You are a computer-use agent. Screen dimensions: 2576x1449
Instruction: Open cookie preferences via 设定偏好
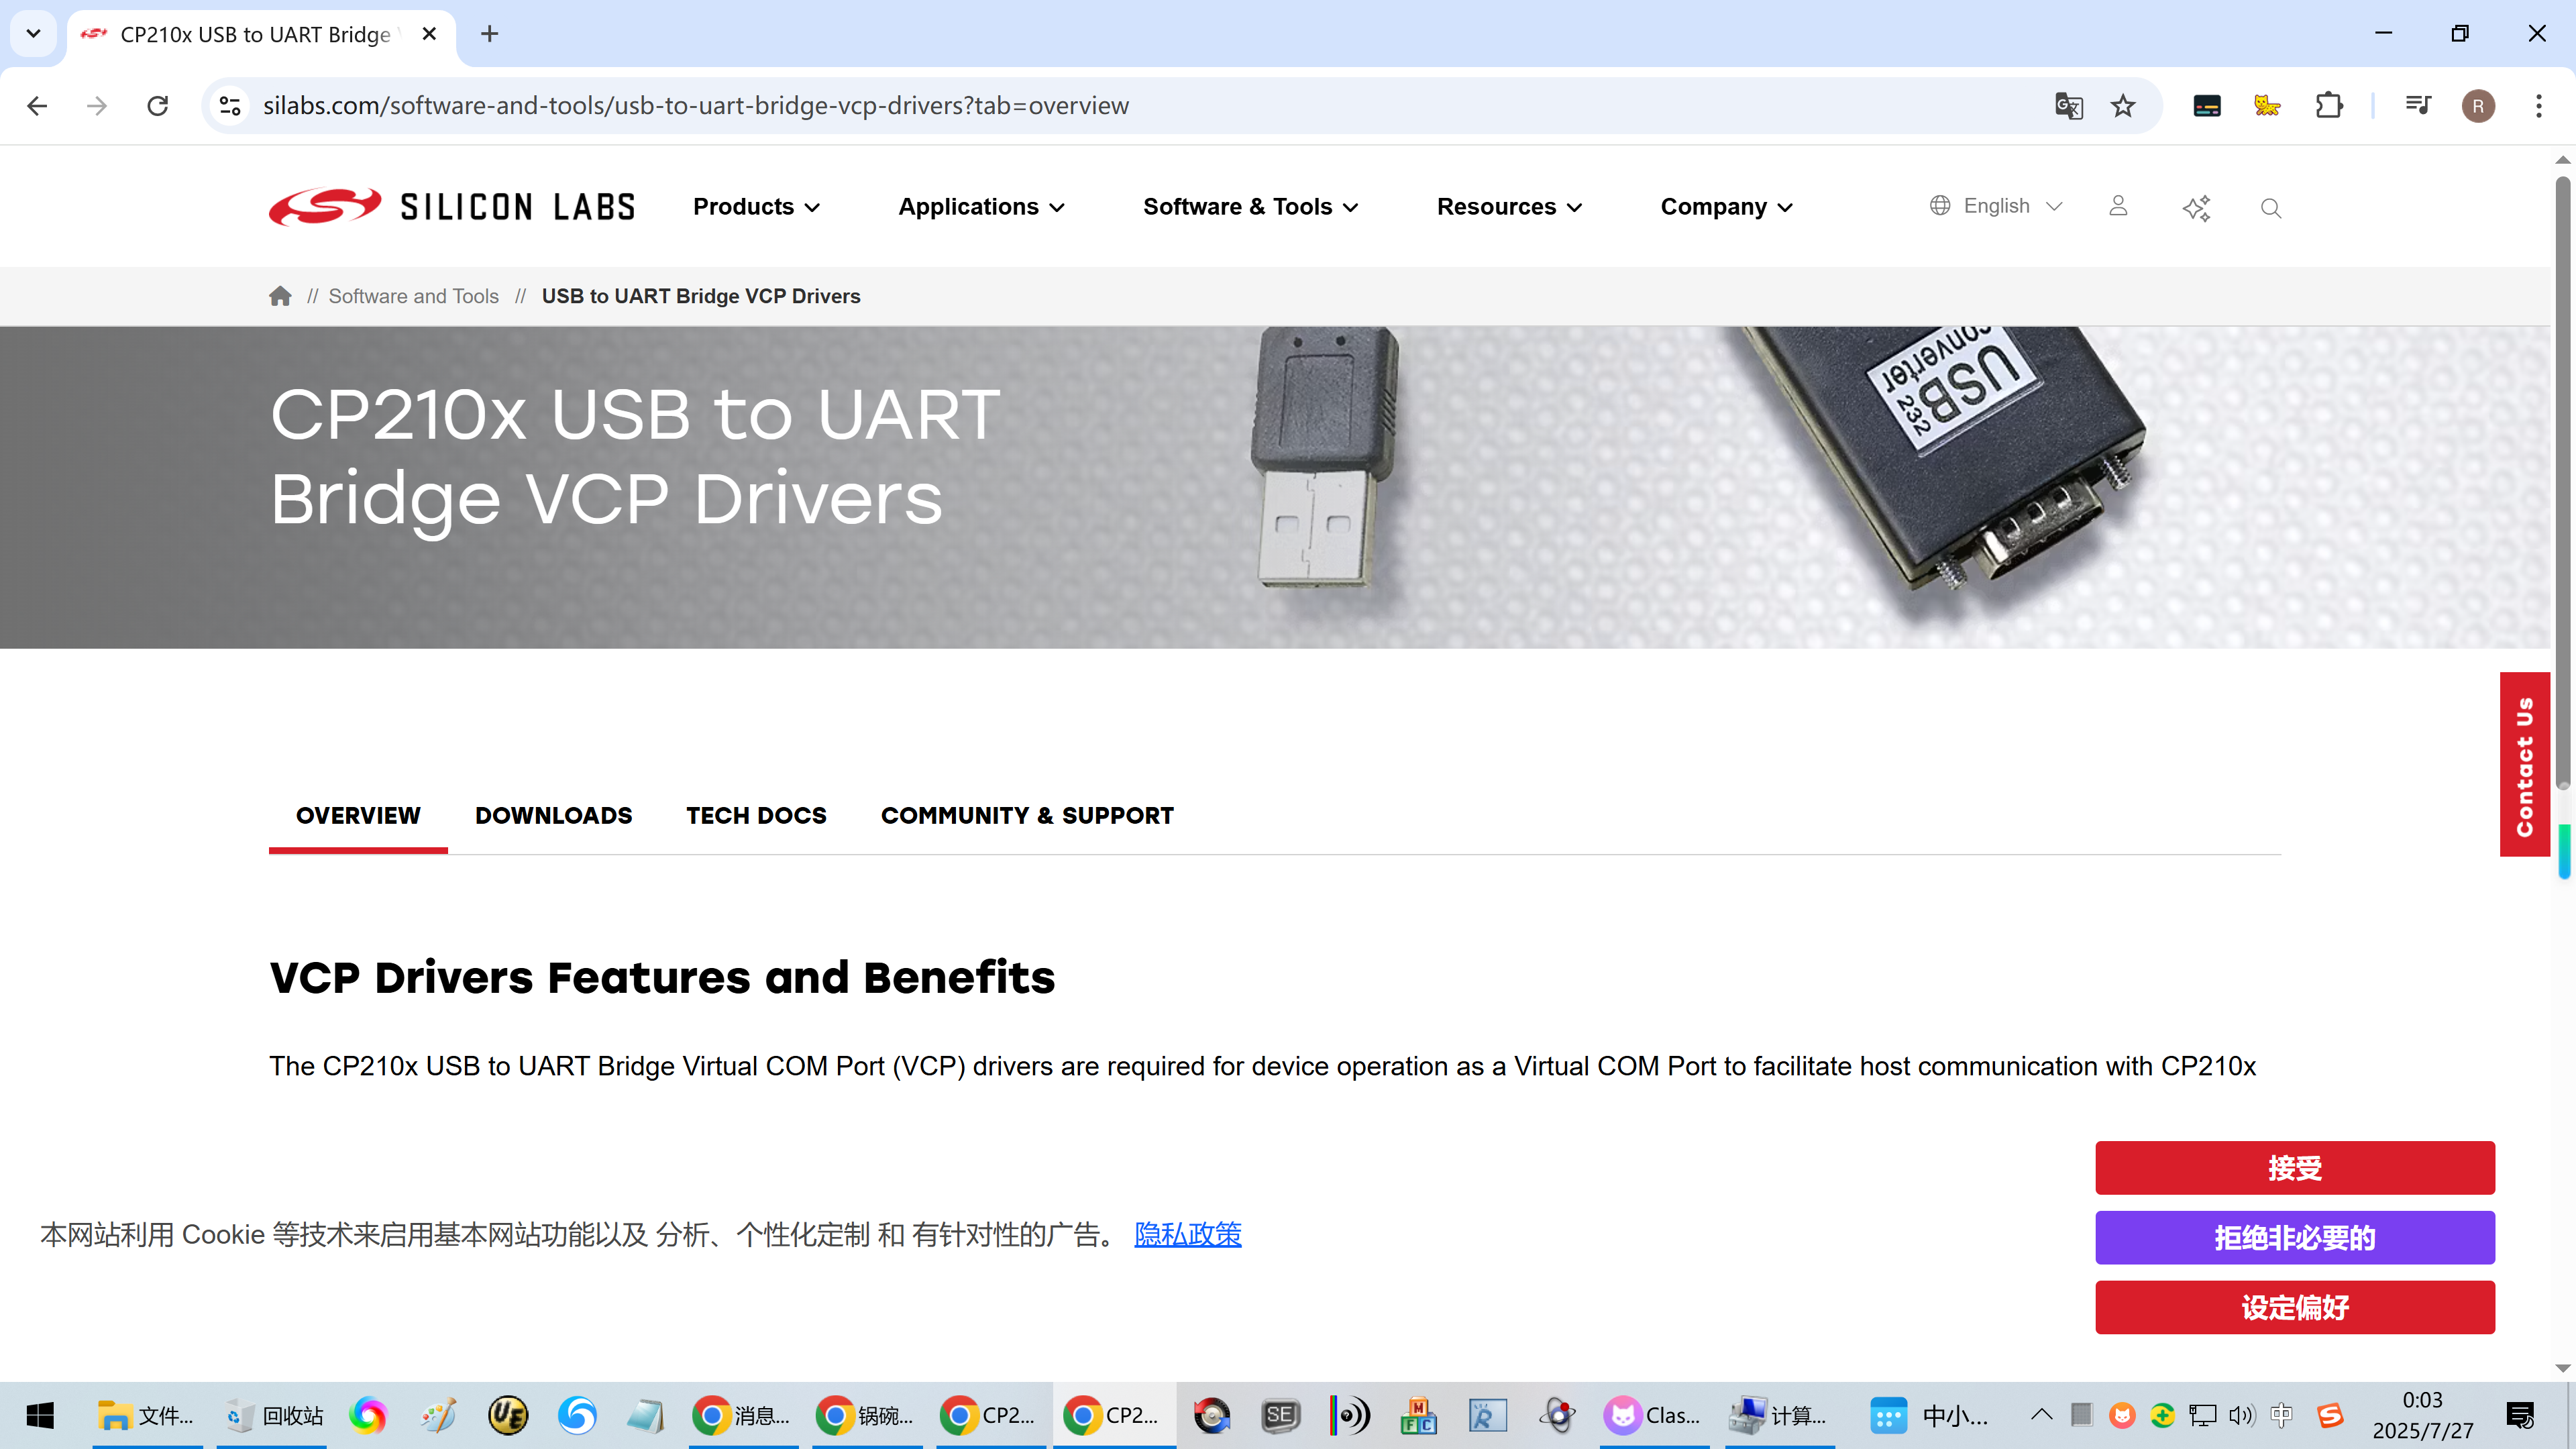coord(2295,1307)
